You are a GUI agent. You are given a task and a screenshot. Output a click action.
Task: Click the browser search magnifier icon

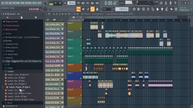(x=8, y=14)
